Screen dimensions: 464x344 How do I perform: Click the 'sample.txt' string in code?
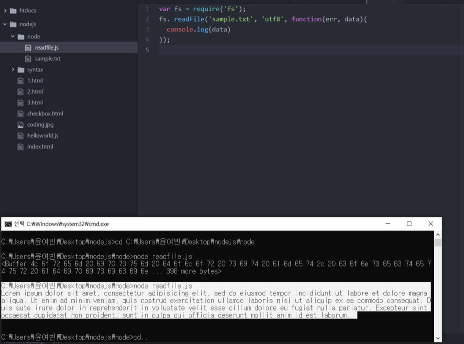click(231, 19)
